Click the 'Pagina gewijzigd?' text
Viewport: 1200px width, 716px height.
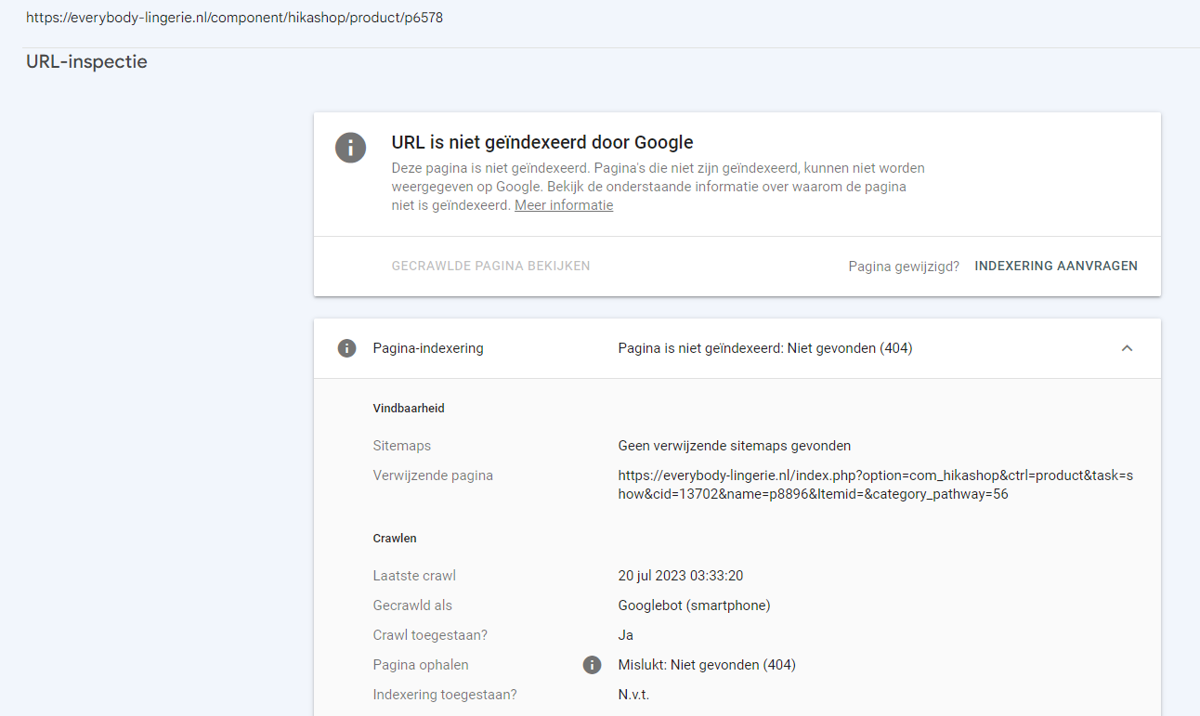coord(904,267)
